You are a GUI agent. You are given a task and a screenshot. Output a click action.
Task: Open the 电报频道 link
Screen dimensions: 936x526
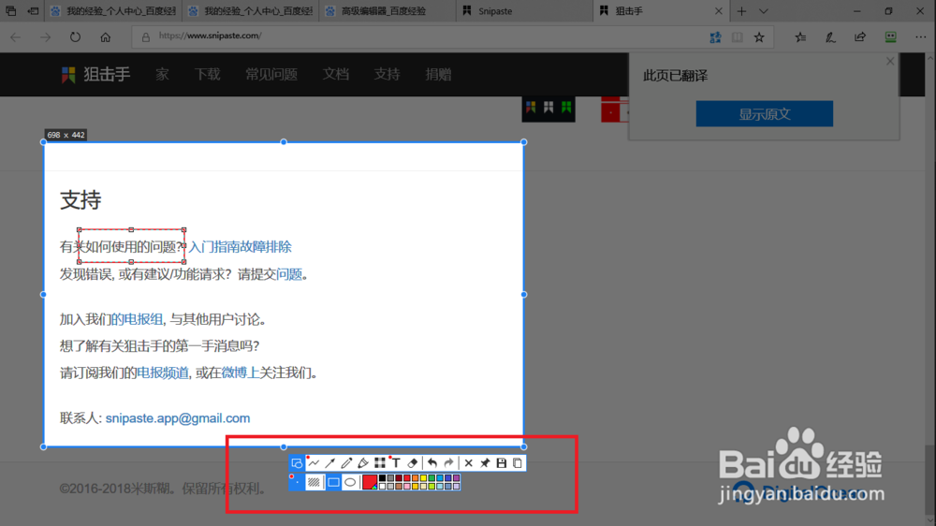162,373
